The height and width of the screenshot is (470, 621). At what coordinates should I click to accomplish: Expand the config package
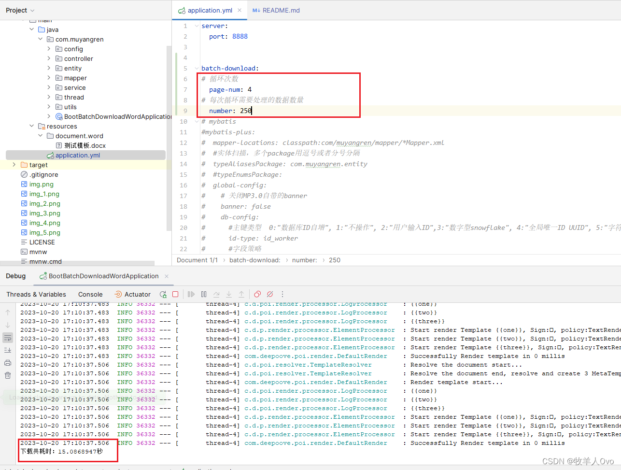49,49
